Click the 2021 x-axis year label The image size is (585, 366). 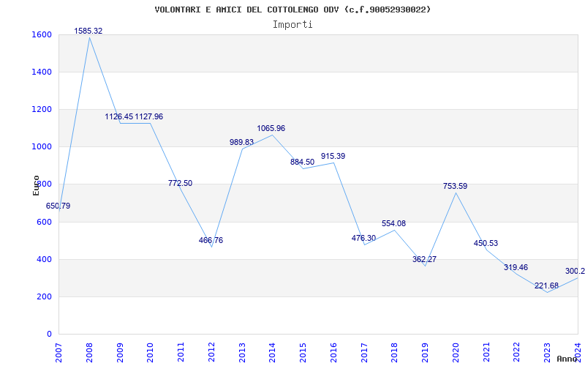coord(486,352)
